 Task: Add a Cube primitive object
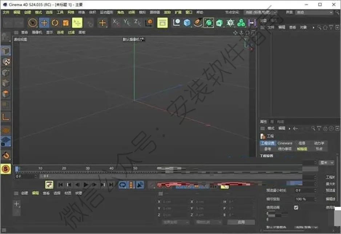coord(187,22)
